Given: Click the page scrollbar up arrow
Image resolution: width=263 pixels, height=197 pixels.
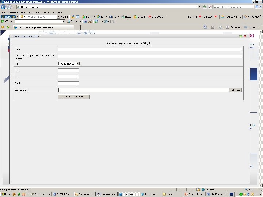Looking at the screenshot, I should coord(261,32).
